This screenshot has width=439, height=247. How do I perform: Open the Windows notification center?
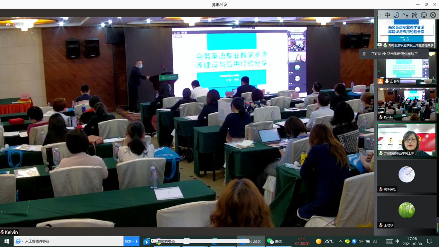pos(430,241)
